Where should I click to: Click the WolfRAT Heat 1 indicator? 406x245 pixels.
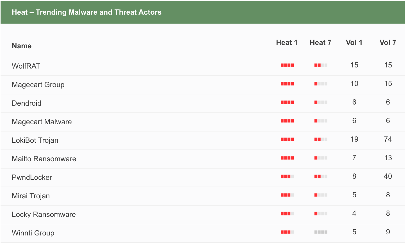click(x=287, y=65)
